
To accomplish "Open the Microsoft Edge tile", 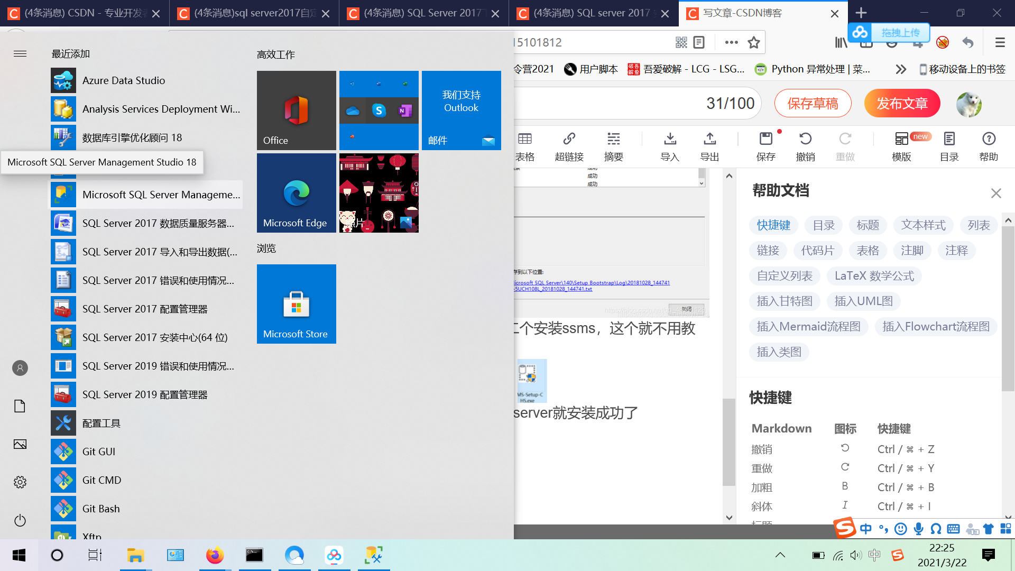I will (297, 193).
